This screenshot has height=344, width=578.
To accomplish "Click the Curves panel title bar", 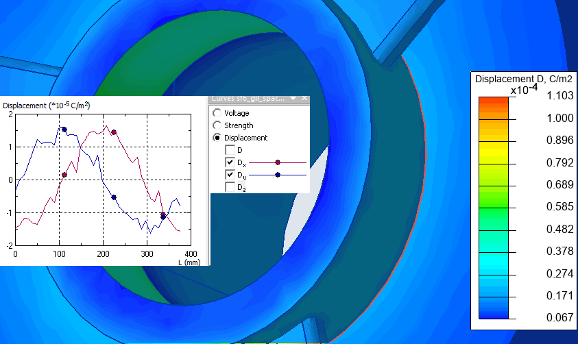I will (259, 99).
